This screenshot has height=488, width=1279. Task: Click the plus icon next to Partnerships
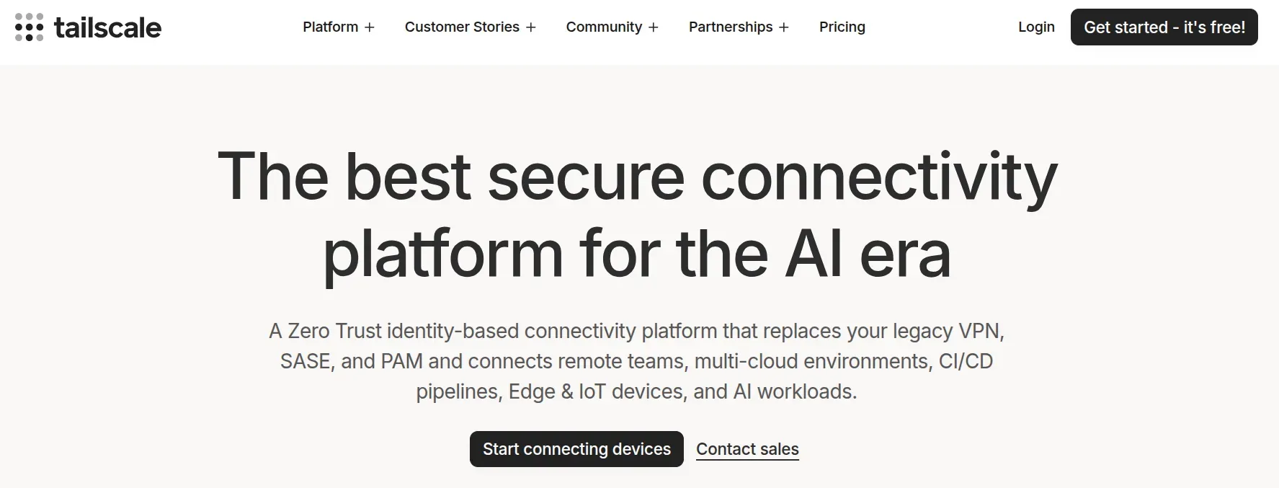(x=784, y=27)
